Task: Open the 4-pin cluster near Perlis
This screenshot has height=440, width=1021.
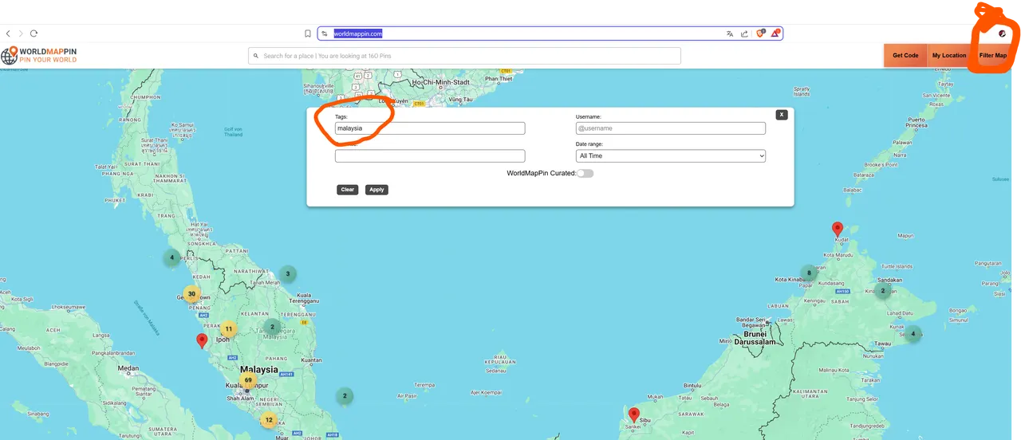Action: pos(171,257)
